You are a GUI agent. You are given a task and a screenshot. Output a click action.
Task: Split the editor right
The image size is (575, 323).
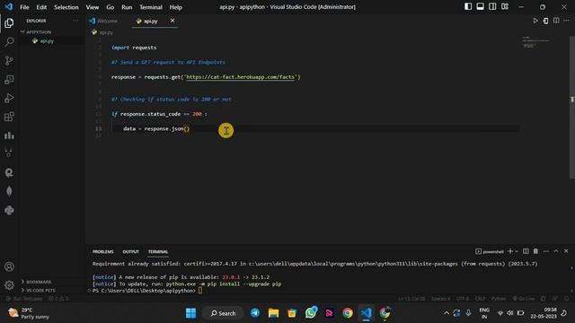(556, 21)
